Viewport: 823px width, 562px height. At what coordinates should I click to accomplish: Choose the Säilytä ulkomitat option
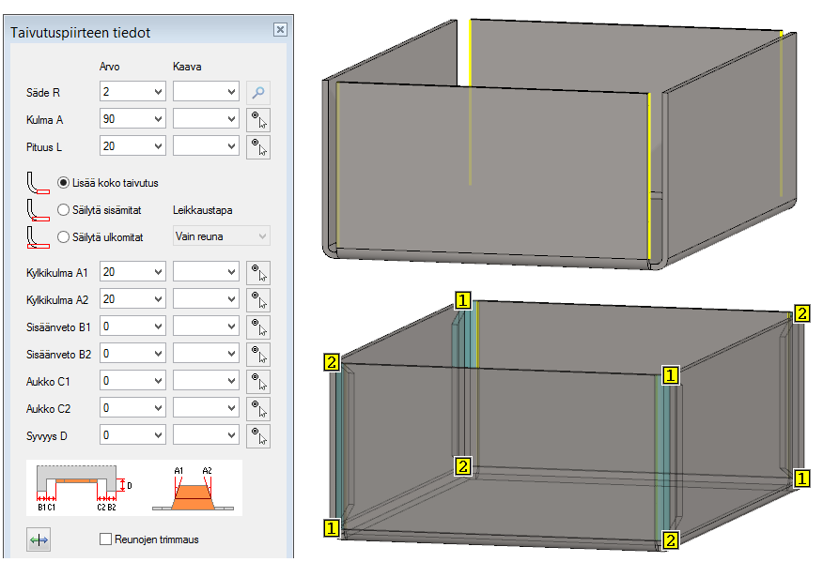(64, 237)
